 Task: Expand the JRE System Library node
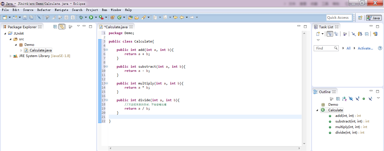10,56
